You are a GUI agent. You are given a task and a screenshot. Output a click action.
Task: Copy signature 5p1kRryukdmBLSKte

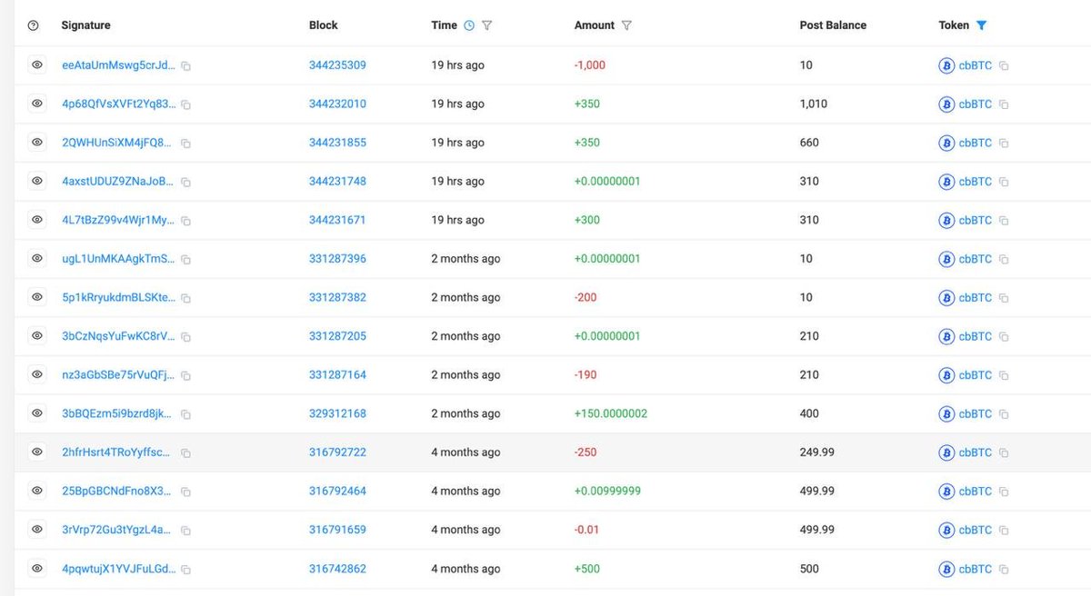pyautogui.click(x=185, y=298)
